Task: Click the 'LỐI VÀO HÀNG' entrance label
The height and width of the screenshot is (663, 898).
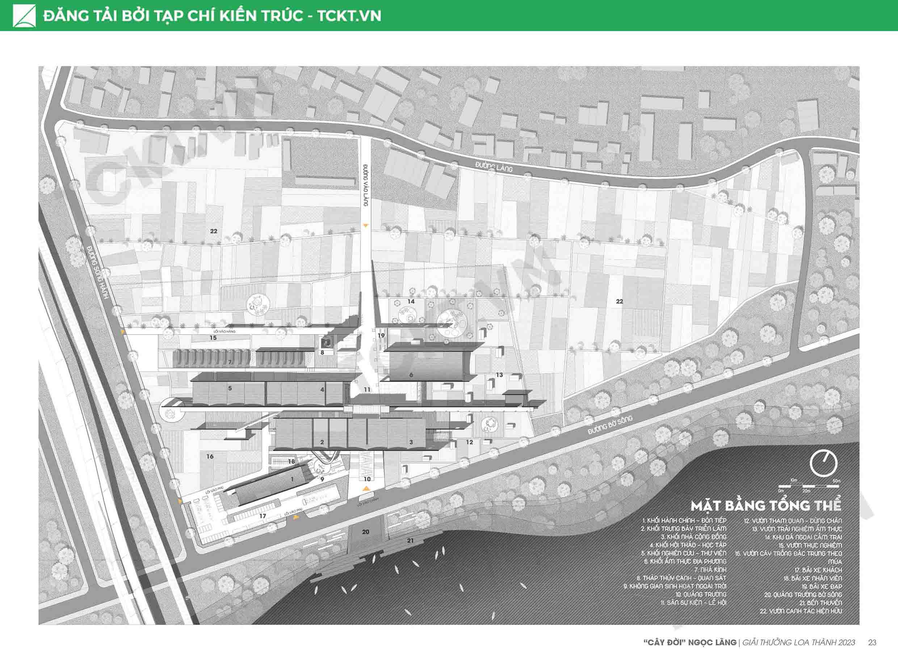Action: [x=225, y=332]
